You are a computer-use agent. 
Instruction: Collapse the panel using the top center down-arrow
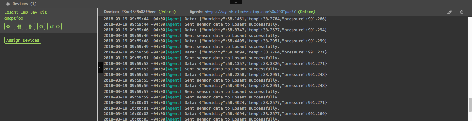pyautogui.click(x=236, y=2)
